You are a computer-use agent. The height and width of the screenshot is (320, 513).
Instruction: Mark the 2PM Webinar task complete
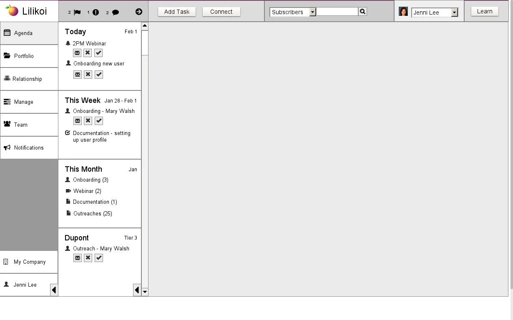click(98, 52)
